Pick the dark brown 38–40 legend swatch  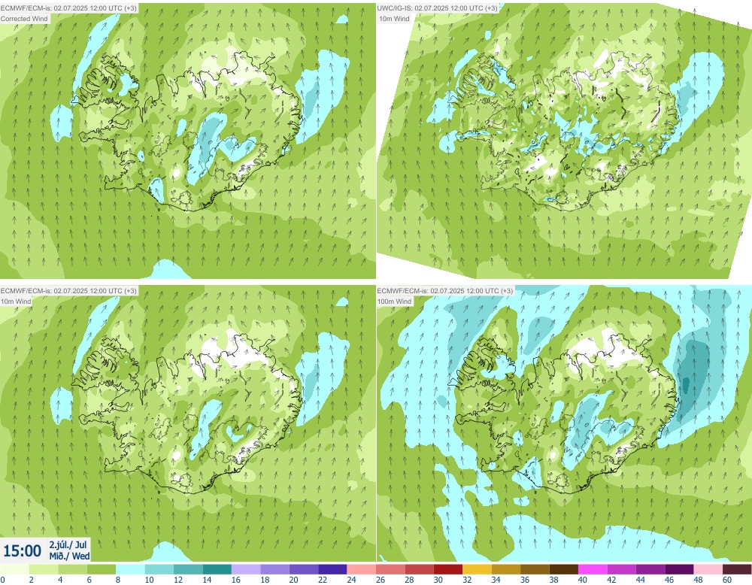pos(563,569)
